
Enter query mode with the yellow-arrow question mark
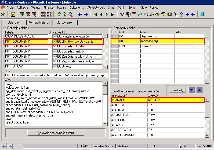59,14
